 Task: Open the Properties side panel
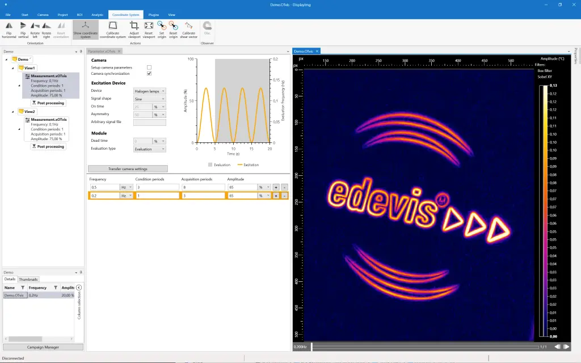[x=576, y=56]
